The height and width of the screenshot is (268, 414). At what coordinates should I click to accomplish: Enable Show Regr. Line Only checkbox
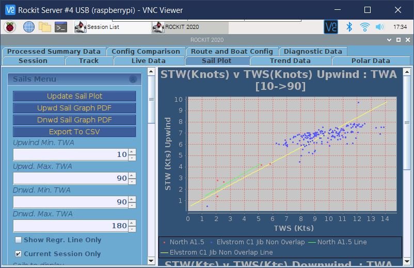(19, 240)
